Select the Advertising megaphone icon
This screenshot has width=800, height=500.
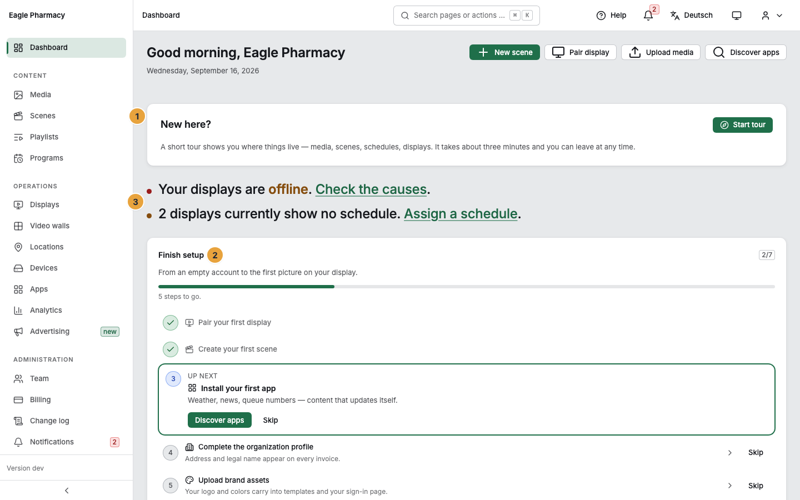coord(18,332)
